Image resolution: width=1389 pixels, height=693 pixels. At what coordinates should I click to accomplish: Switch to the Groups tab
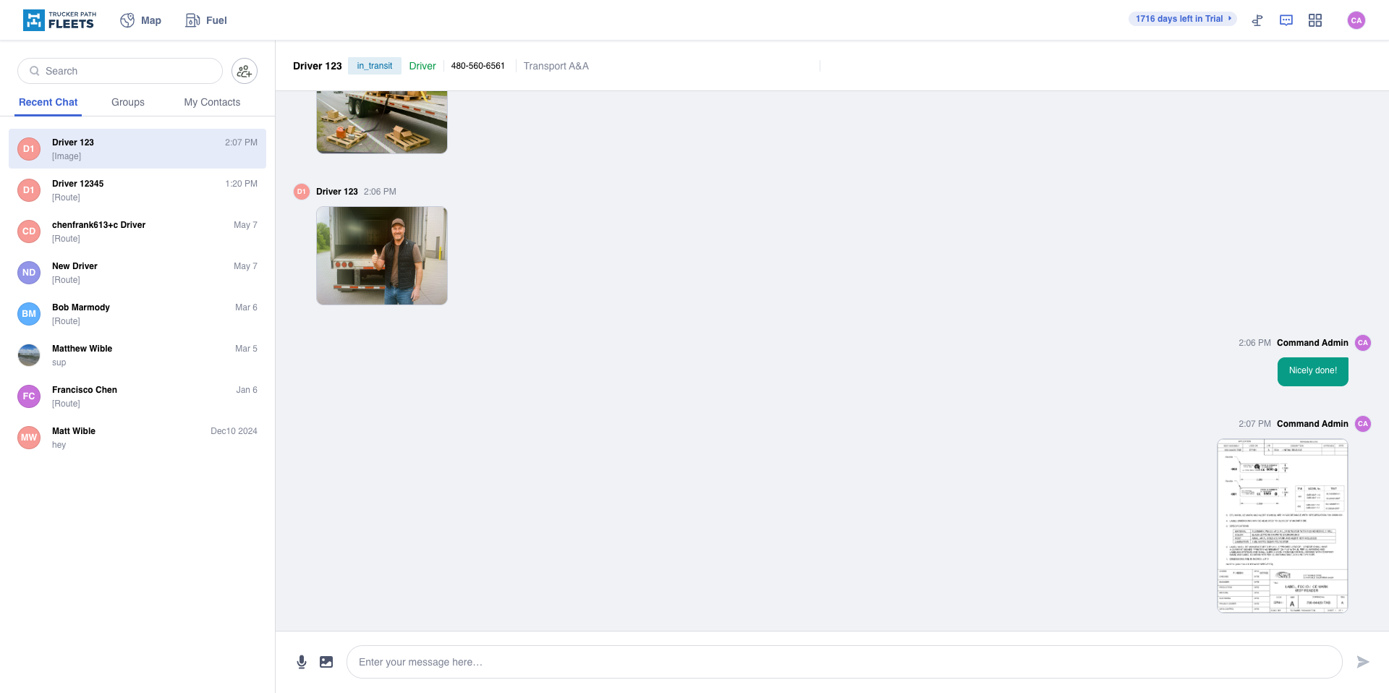(128, 102)
